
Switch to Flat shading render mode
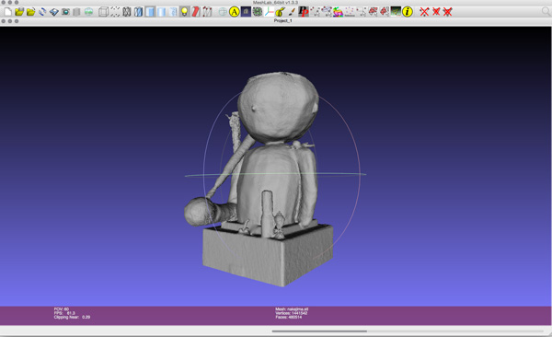162,12
